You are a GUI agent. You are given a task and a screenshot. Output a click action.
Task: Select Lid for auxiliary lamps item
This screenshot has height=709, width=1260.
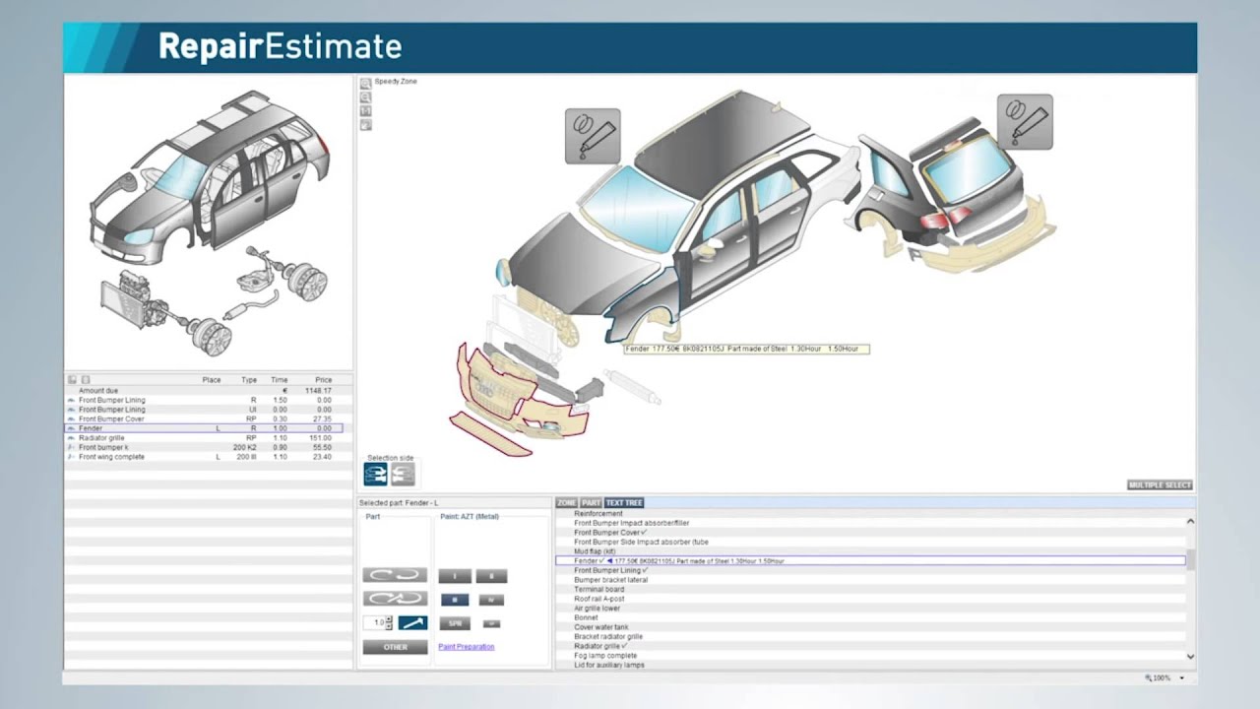pyautogui.click(x=609, y=665)
